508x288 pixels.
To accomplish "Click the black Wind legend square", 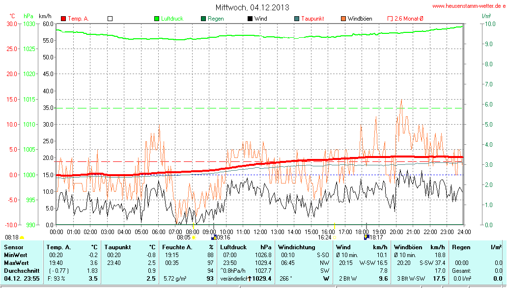I will [x=250, y=19].
